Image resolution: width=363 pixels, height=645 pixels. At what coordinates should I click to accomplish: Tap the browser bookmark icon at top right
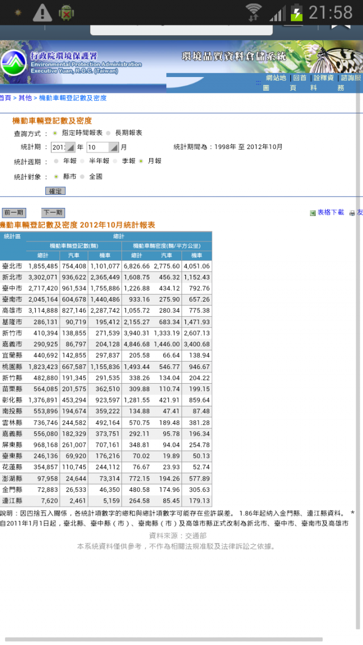(341, 27)
